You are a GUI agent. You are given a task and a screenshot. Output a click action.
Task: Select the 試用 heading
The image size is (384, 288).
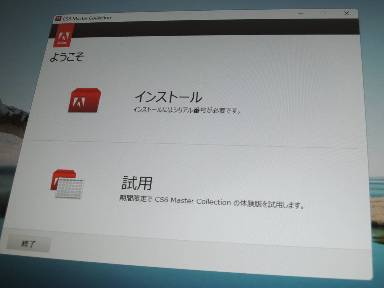coord(137,183)
